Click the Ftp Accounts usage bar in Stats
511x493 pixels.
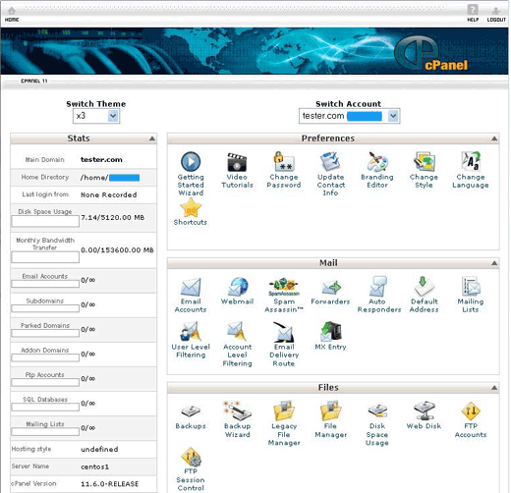tap(45, 382)
